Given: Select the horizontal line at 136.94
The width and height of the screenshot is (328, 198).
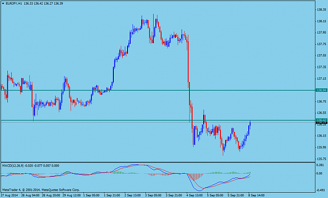Looking at the screenshot, I should [158, 90].
